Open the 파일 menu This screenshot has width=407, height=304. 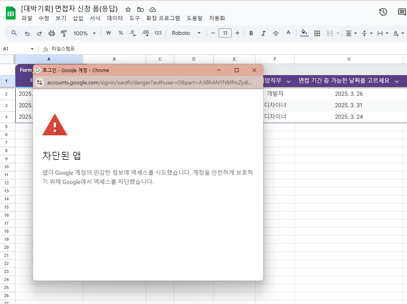27,18
